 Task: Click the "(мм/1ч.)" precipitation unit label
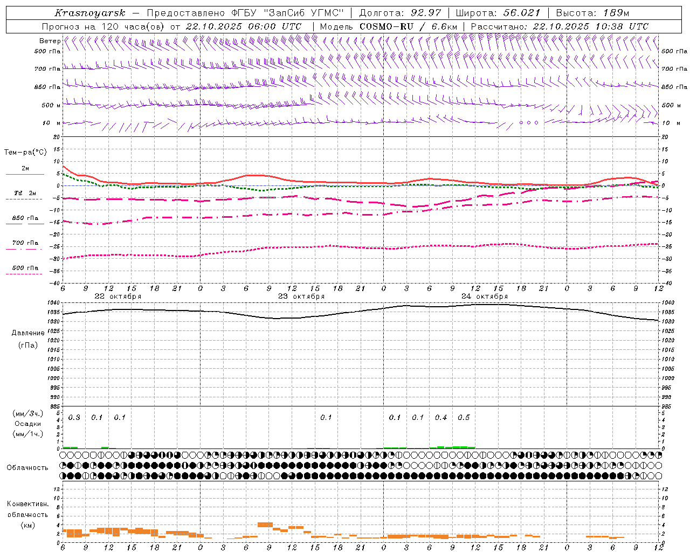[28, 434]
